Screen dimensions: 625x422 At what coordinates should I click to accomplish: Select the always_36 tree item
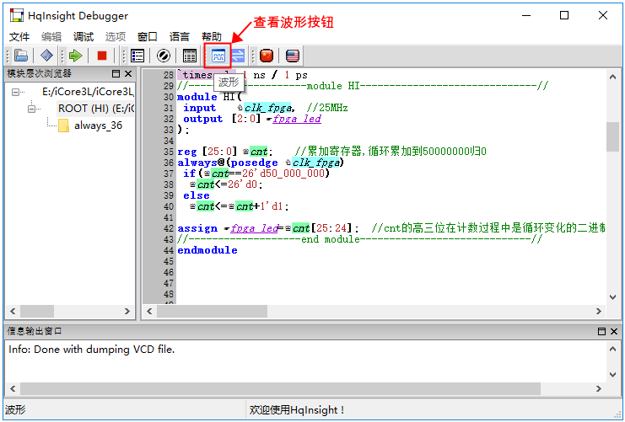97,126
